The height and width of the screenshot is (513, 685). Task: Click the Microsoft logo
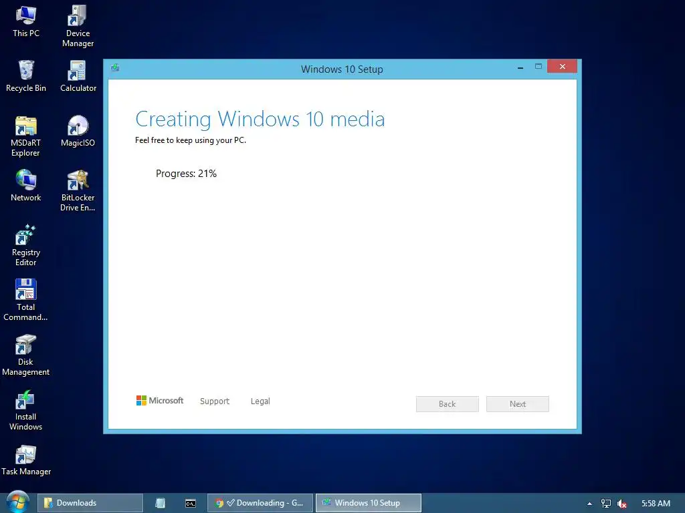[160, 401]
